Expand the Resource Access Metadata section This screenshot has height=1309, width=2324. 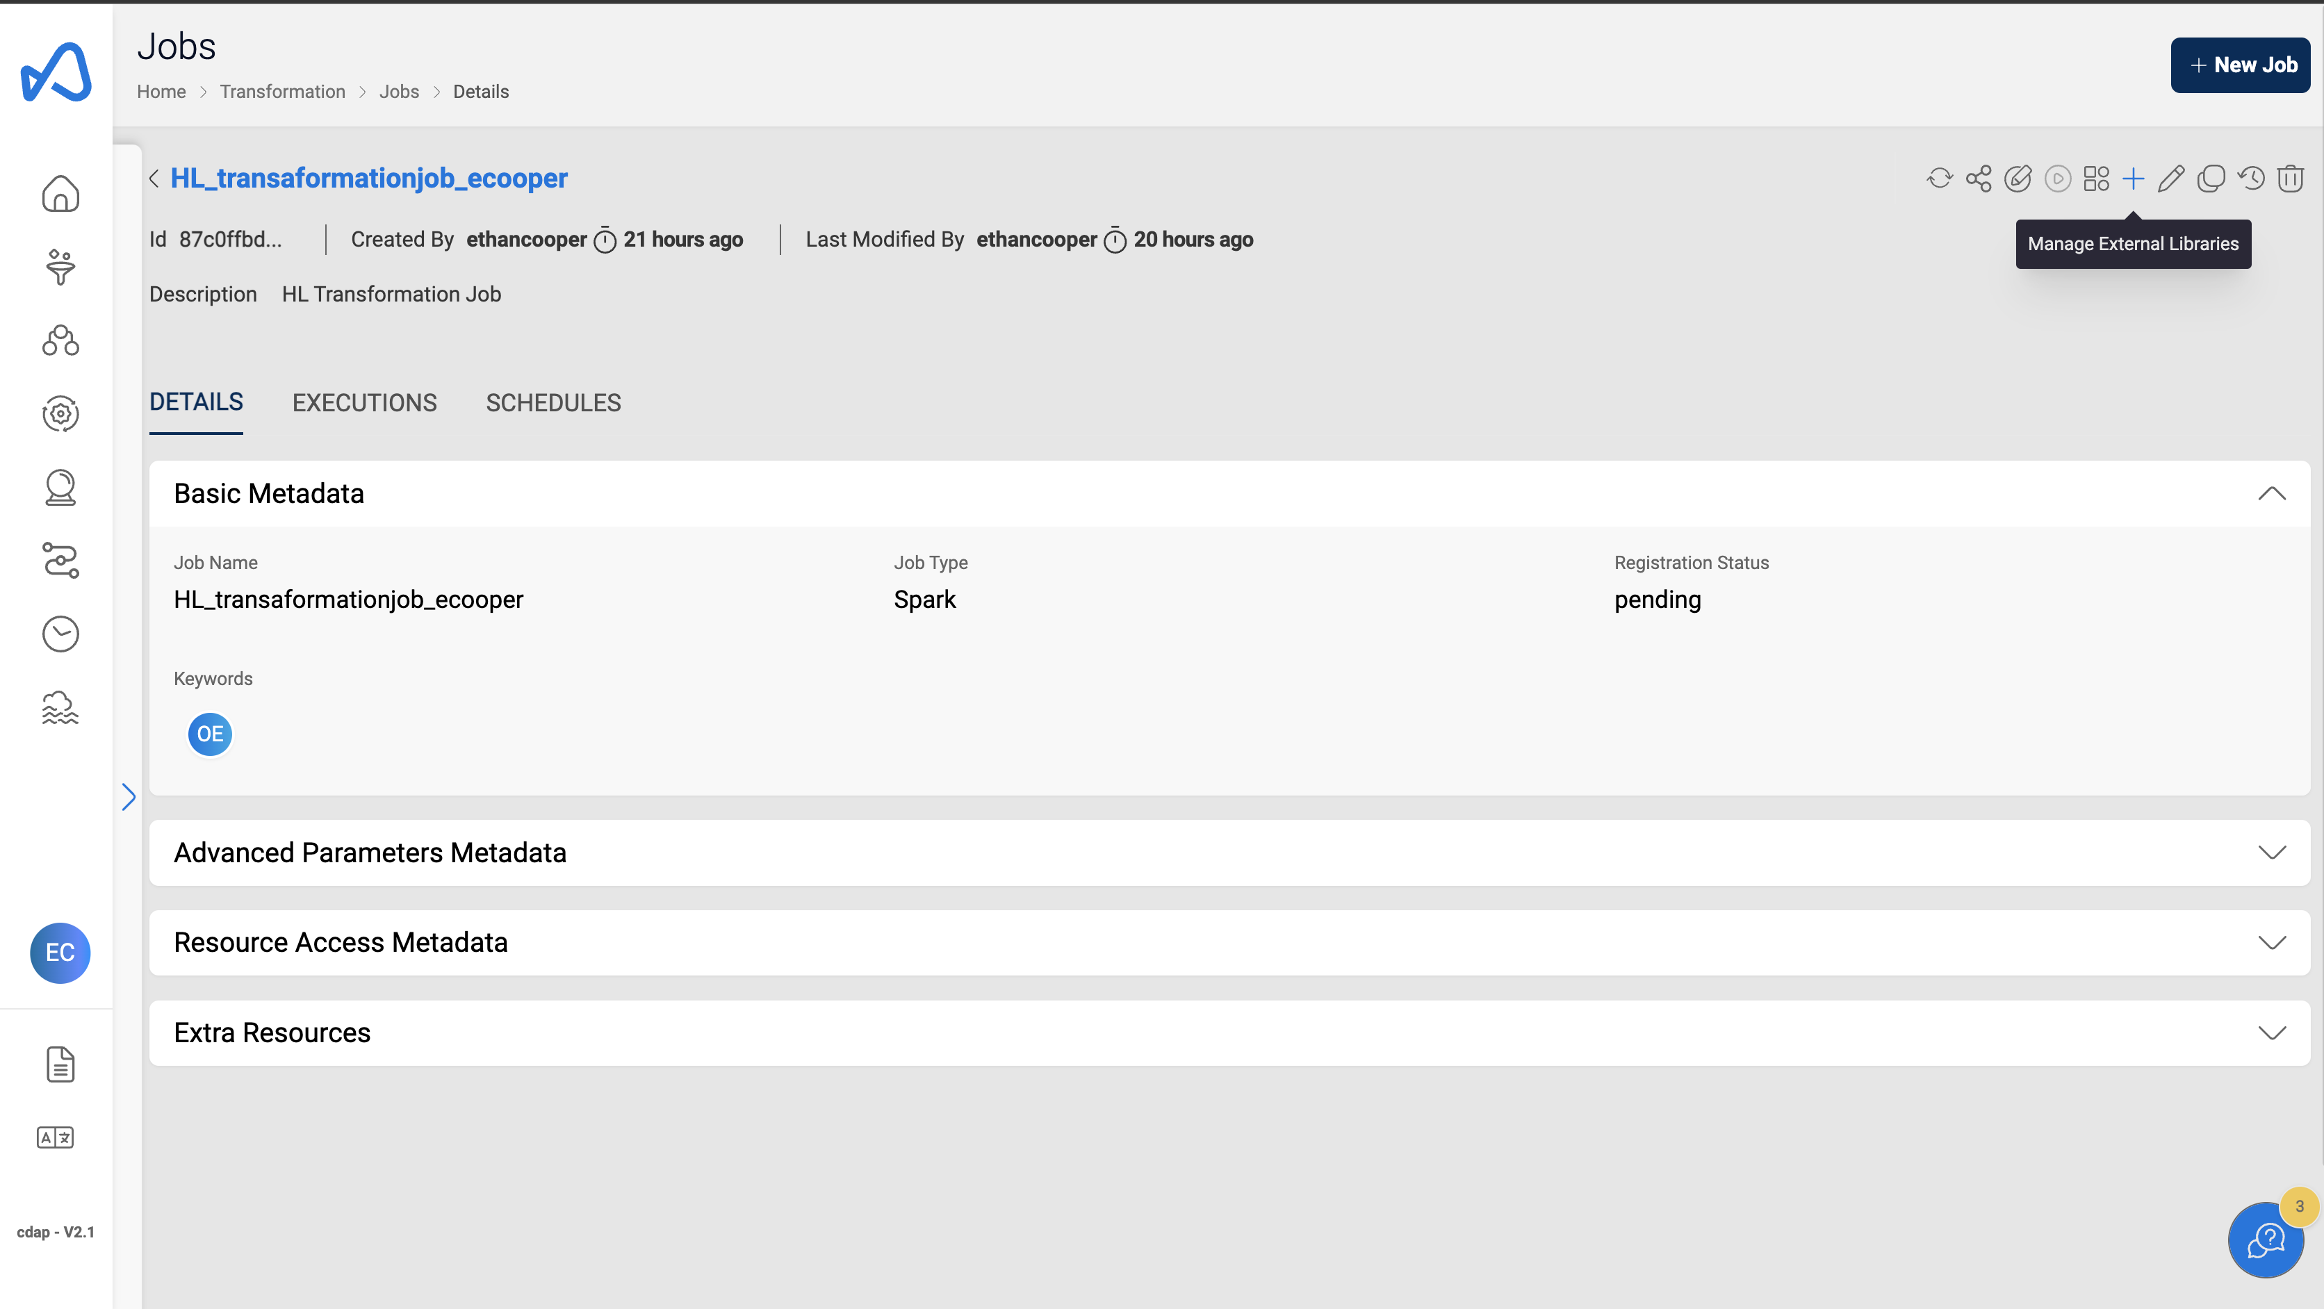2272,943
